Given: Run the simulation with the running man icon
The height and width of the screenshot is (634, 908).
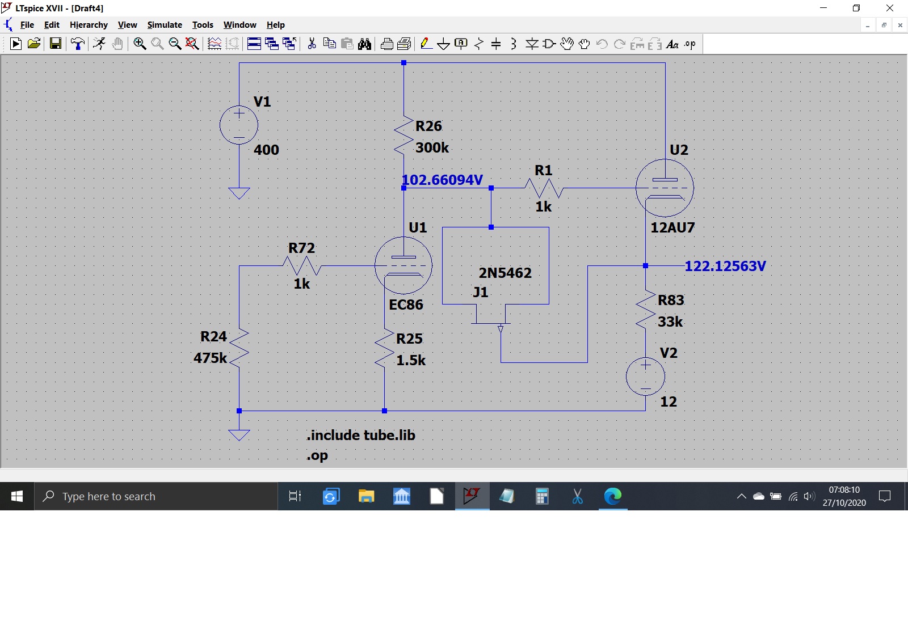Looking at the screenshot, I should click(x=99, y=44).
